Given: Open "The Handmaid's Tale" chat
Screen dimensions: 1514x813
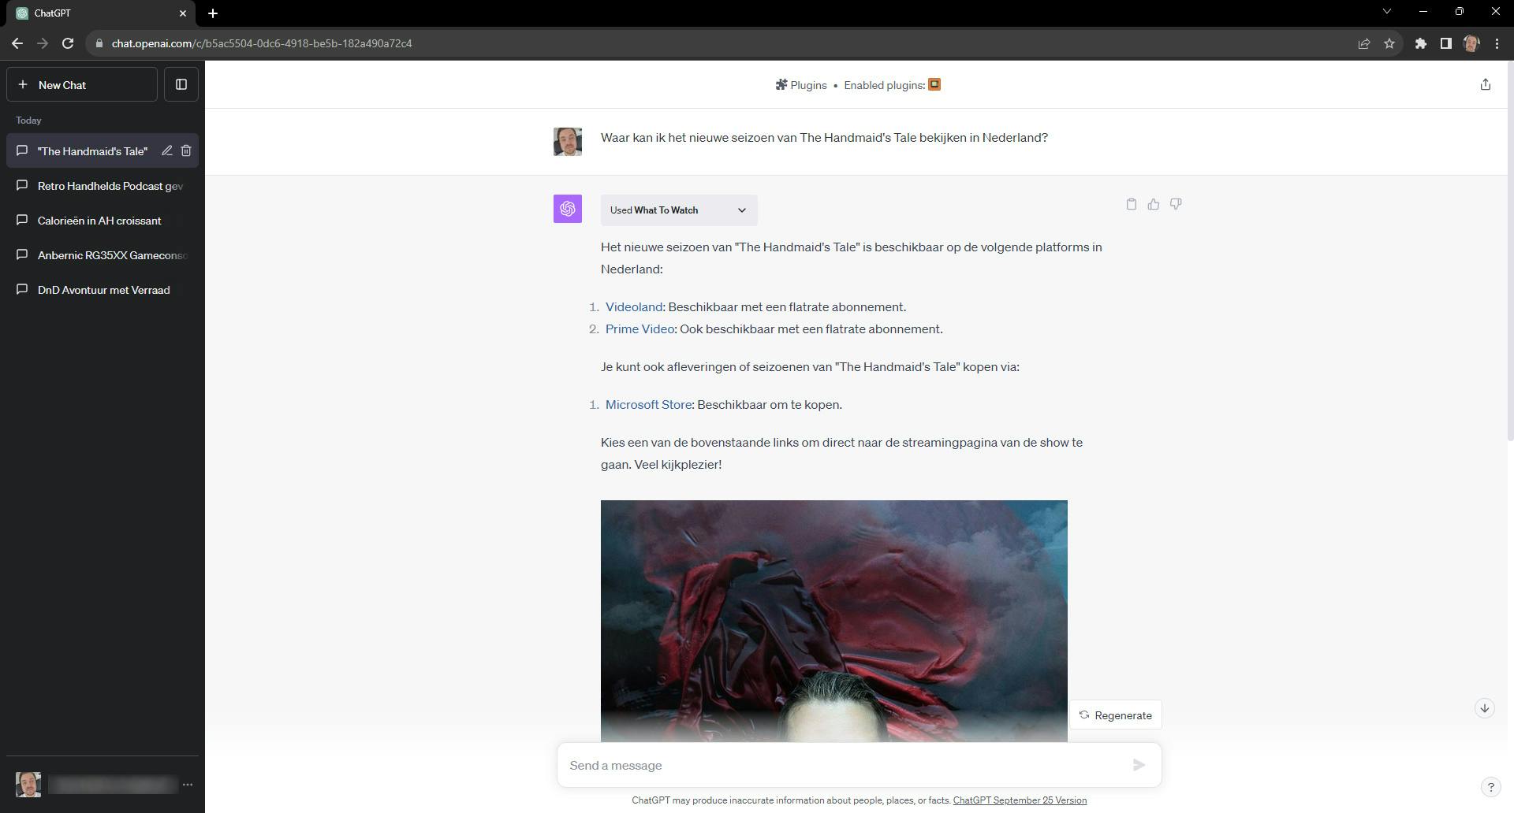Looking at the screenshot, I should coord(92,151).
